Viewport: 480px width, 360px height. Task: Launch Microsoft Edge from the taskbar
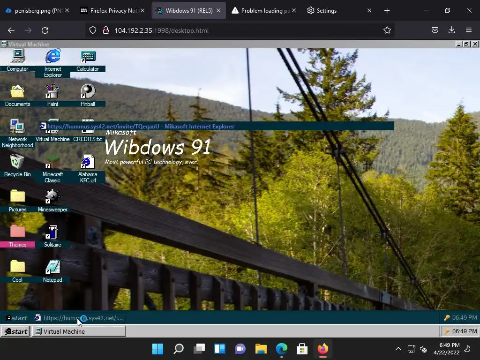pos(281,349)
